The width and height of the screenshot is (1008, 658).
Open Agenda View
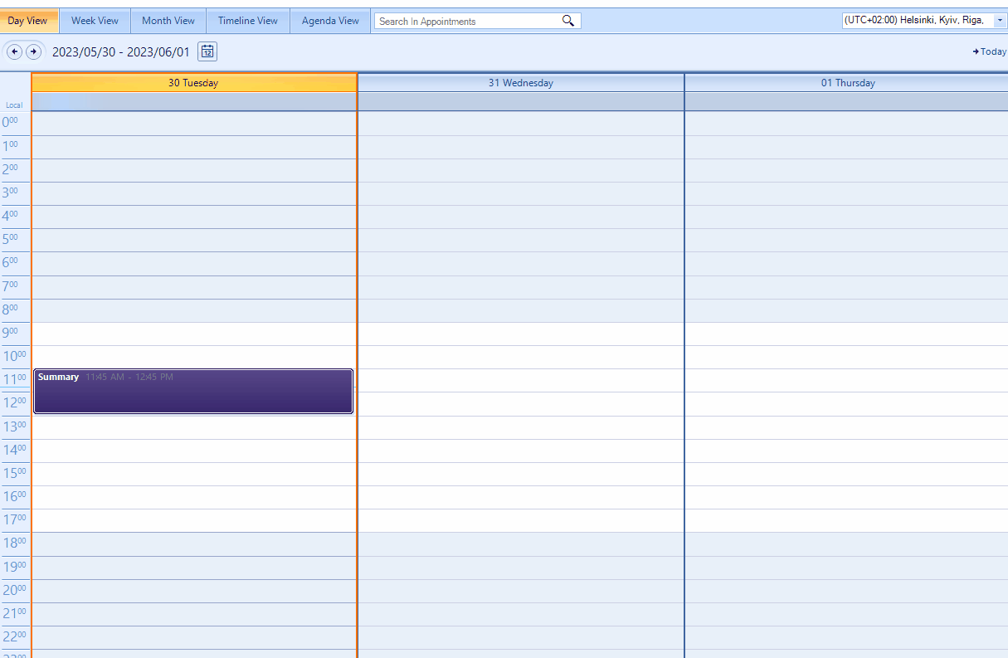pyautogui.click(x=329, y=20)
